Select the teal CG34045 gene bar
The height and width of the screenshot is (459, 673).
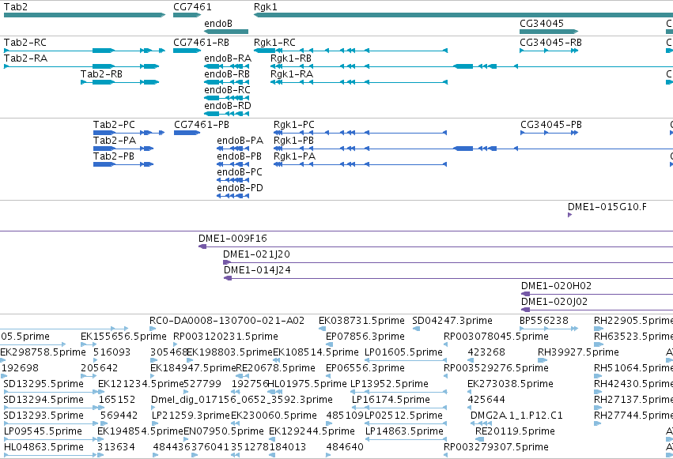click(549, 32)
